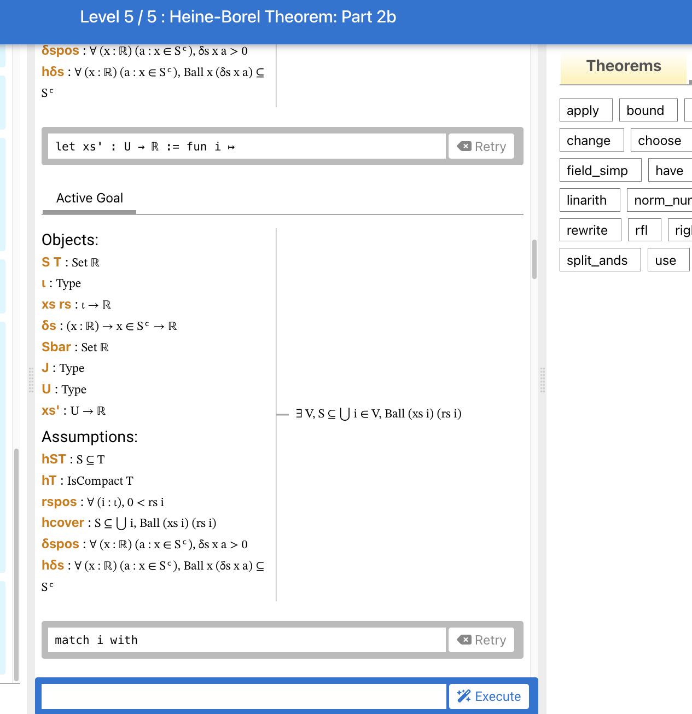
Task: Choose the 'change' tactic
Action: (x=591, y=140)
